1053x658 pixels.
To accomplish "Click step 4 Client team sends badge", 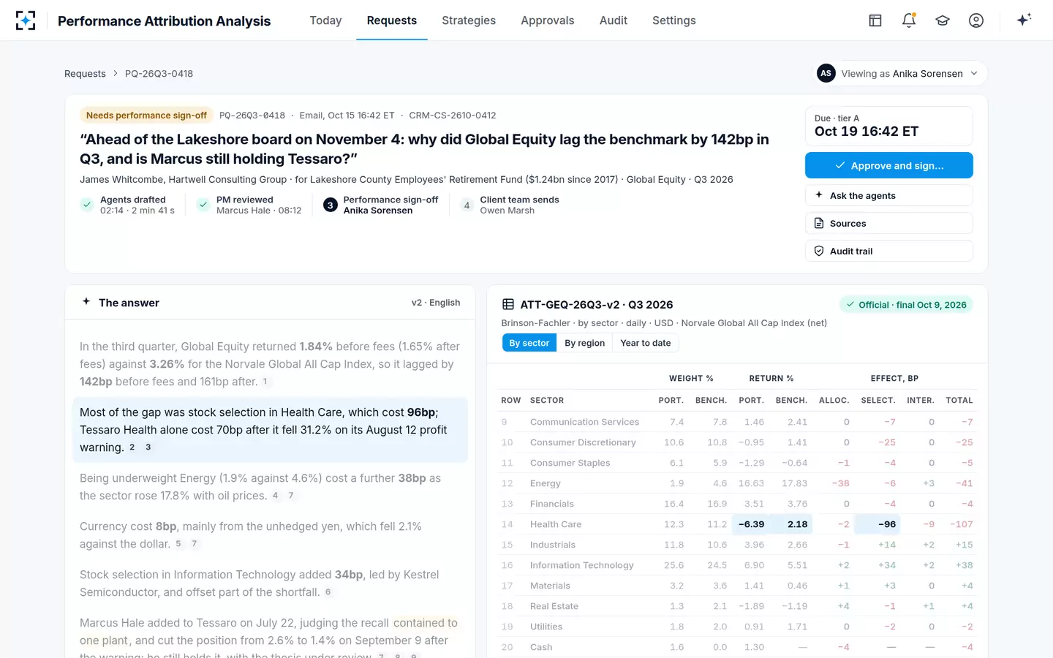I will 467,205.
